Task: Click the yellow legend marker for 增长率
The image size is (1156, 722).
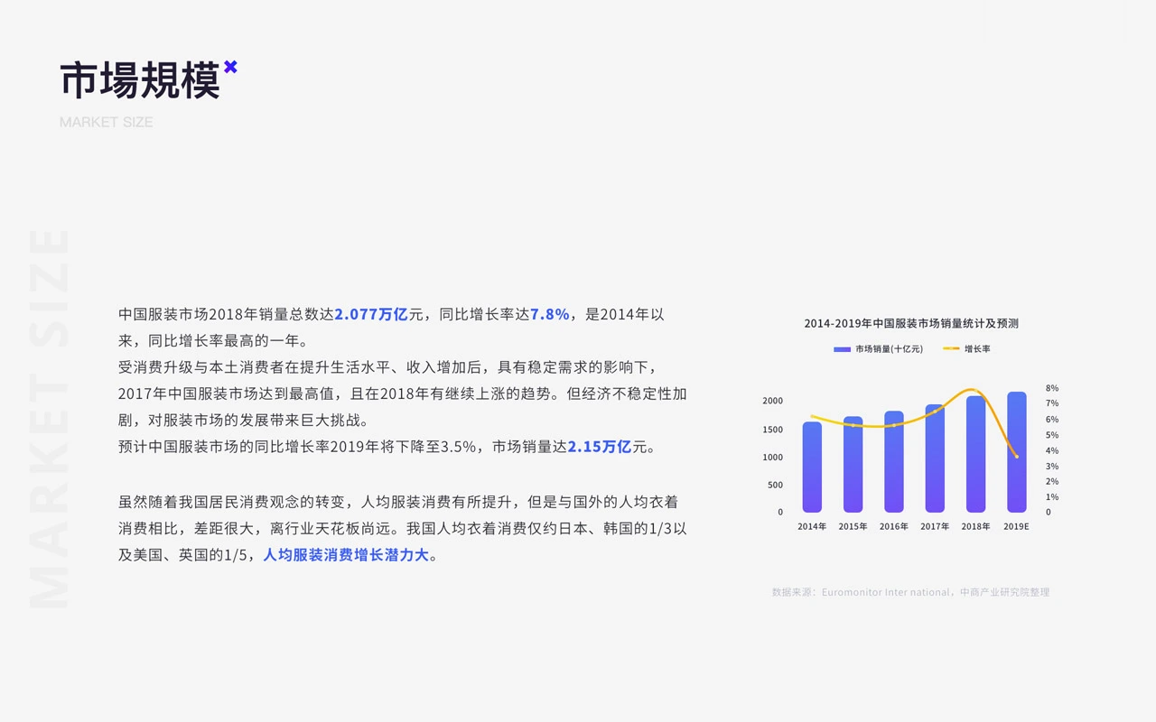Action: 951,349
